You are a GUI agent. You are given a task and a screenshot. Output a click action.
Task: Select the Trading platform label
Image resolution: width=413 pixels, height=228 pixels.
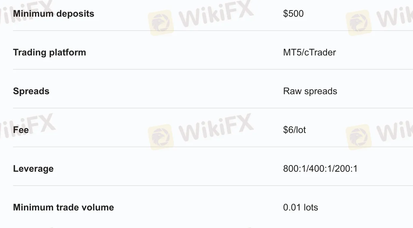tap(49, 52)
